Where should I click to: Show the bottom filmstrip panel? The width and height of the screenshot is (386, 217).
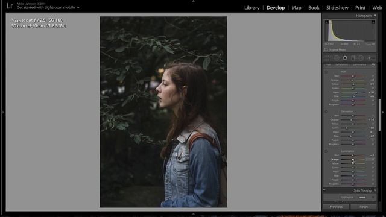pos(193,214)
